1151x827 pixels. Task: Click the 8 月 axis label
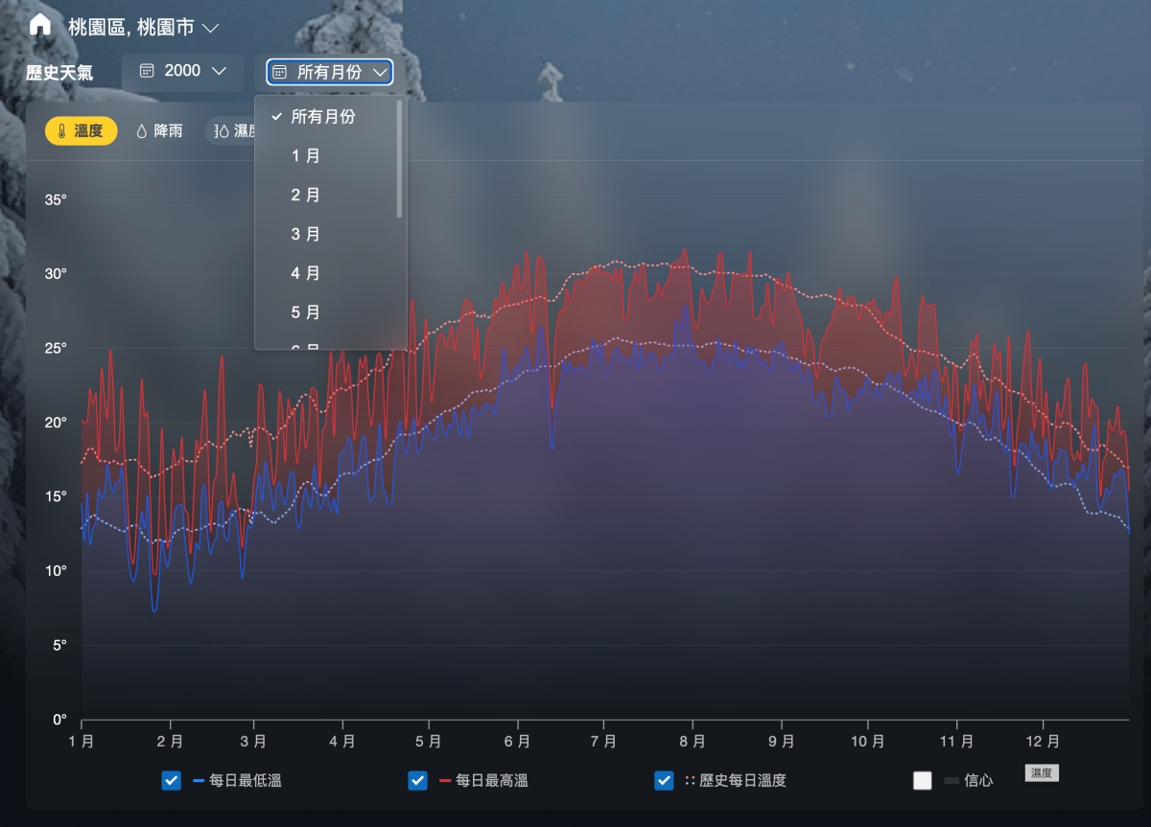click(693, 742)
